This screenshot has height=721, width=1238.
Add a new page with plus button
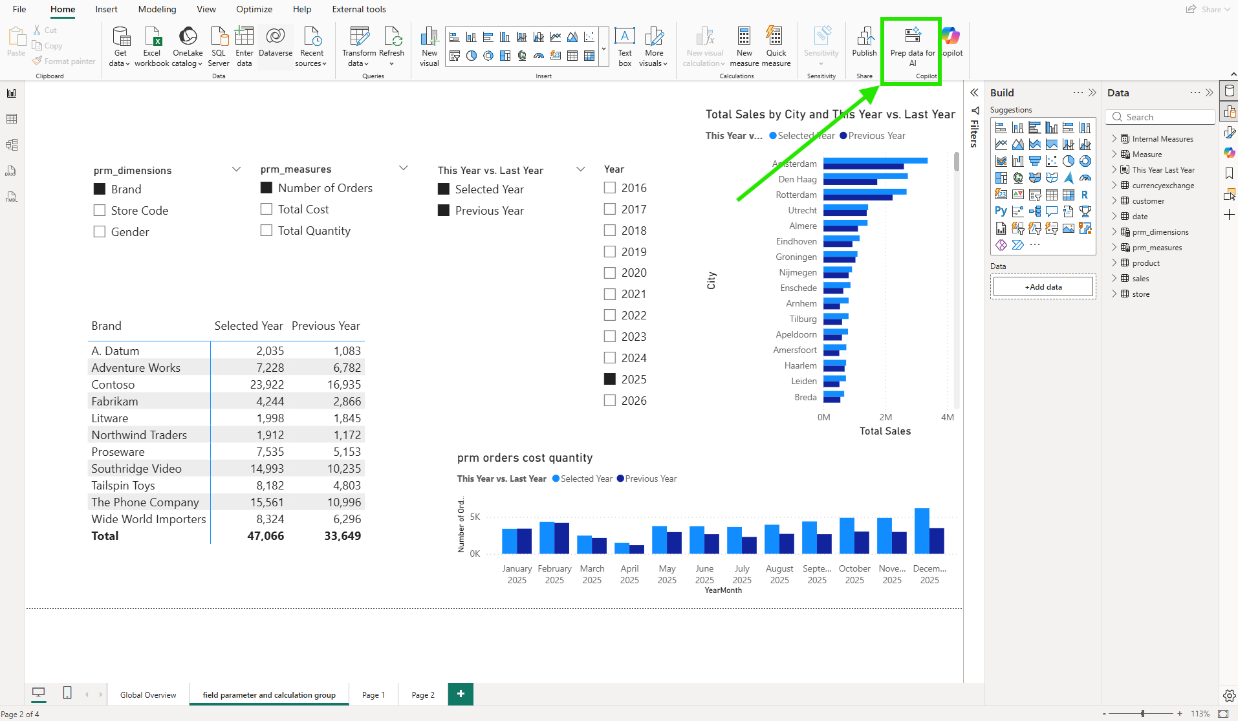coord(461,694)
